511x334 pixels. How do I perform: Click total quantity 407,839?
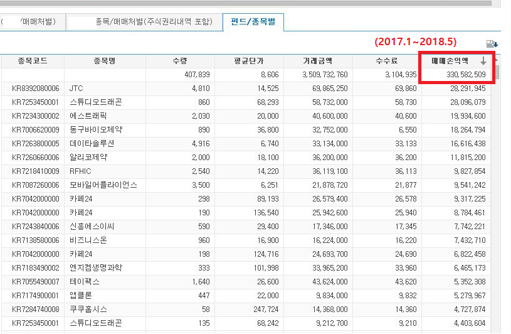tap(197, 75)
